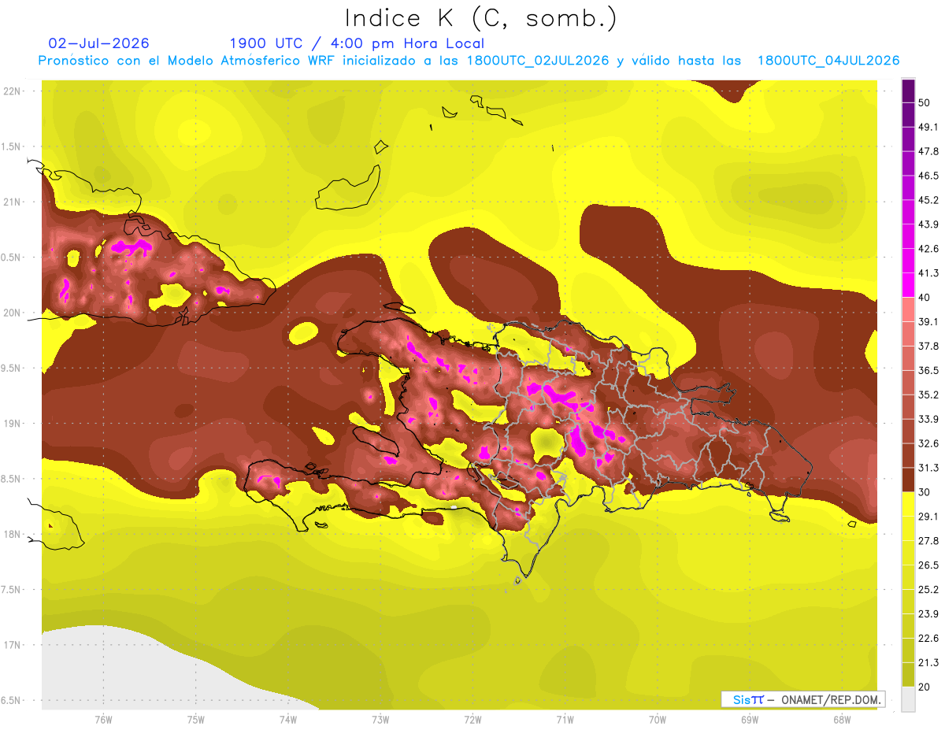This screenshot has width=945, height=730.
Task: Click the title 'Indice K (C, somb.)'
Action: [480, 19]
